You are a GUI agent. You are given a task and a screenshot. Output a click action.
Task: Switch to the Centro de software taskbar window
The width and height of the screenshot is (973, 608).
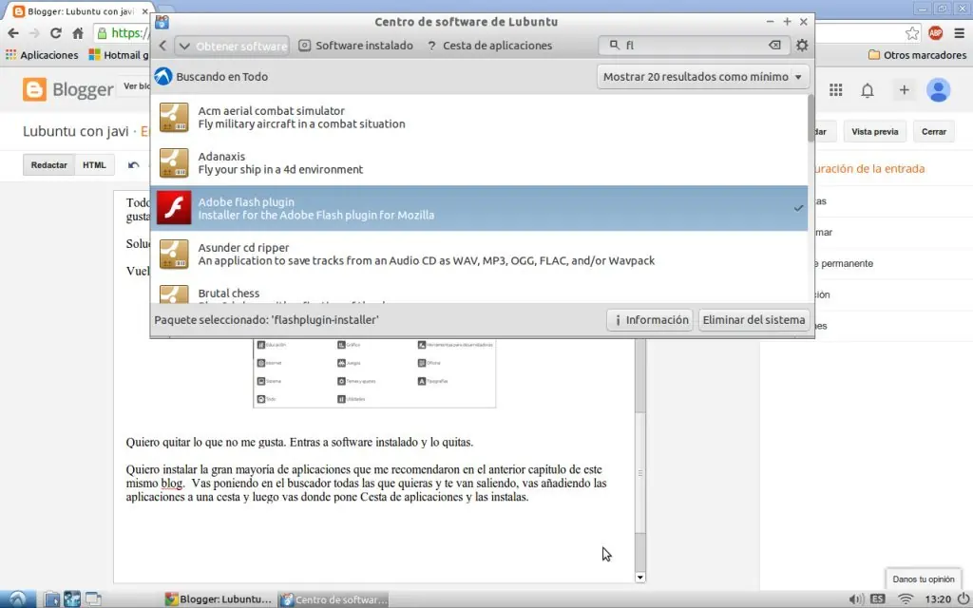334,599
